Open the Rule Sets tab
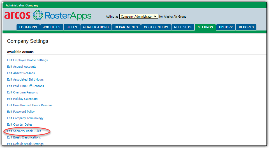This screenshot has width=269, height=148. click(183, 27)
